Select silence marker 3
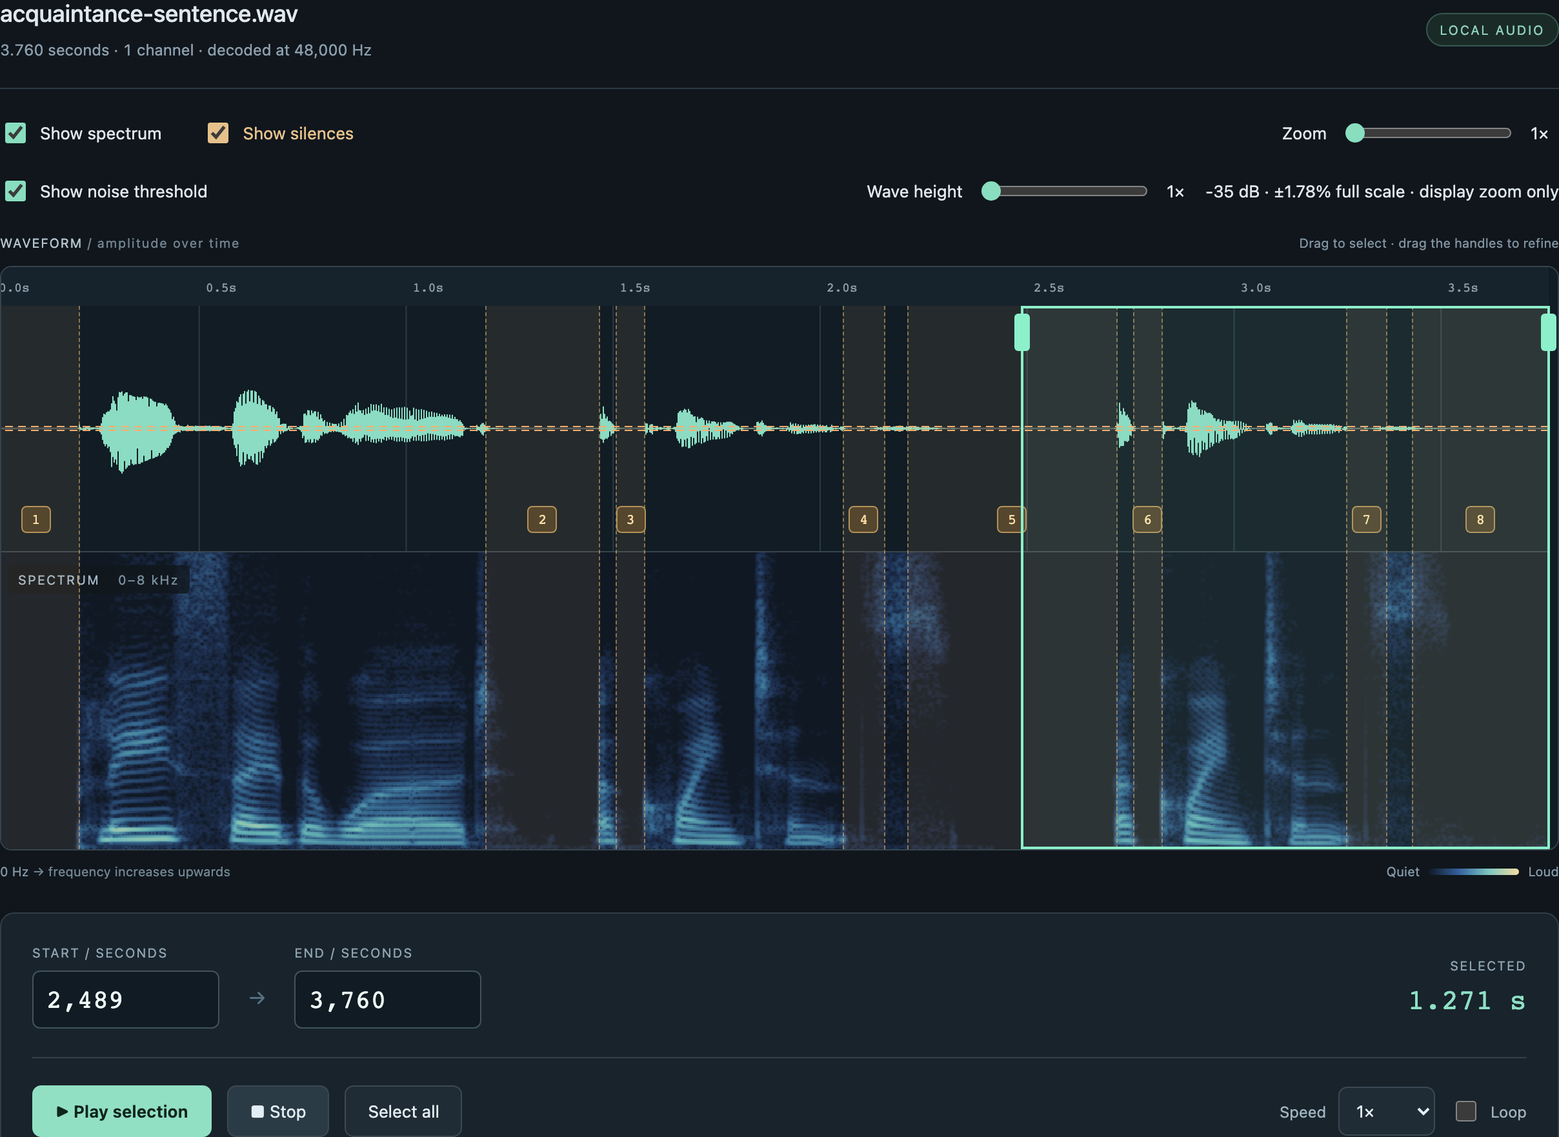Viewport: 1559px width, 1137px height. (630, 519)
